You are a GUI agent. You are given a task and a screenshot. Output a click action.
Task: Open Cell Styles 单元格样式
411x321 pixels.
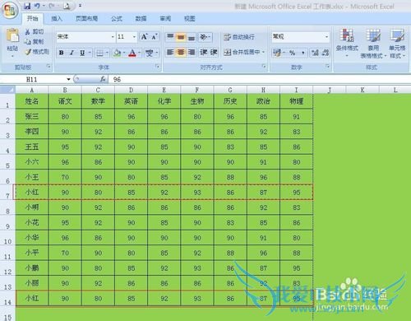pos(397,44)
